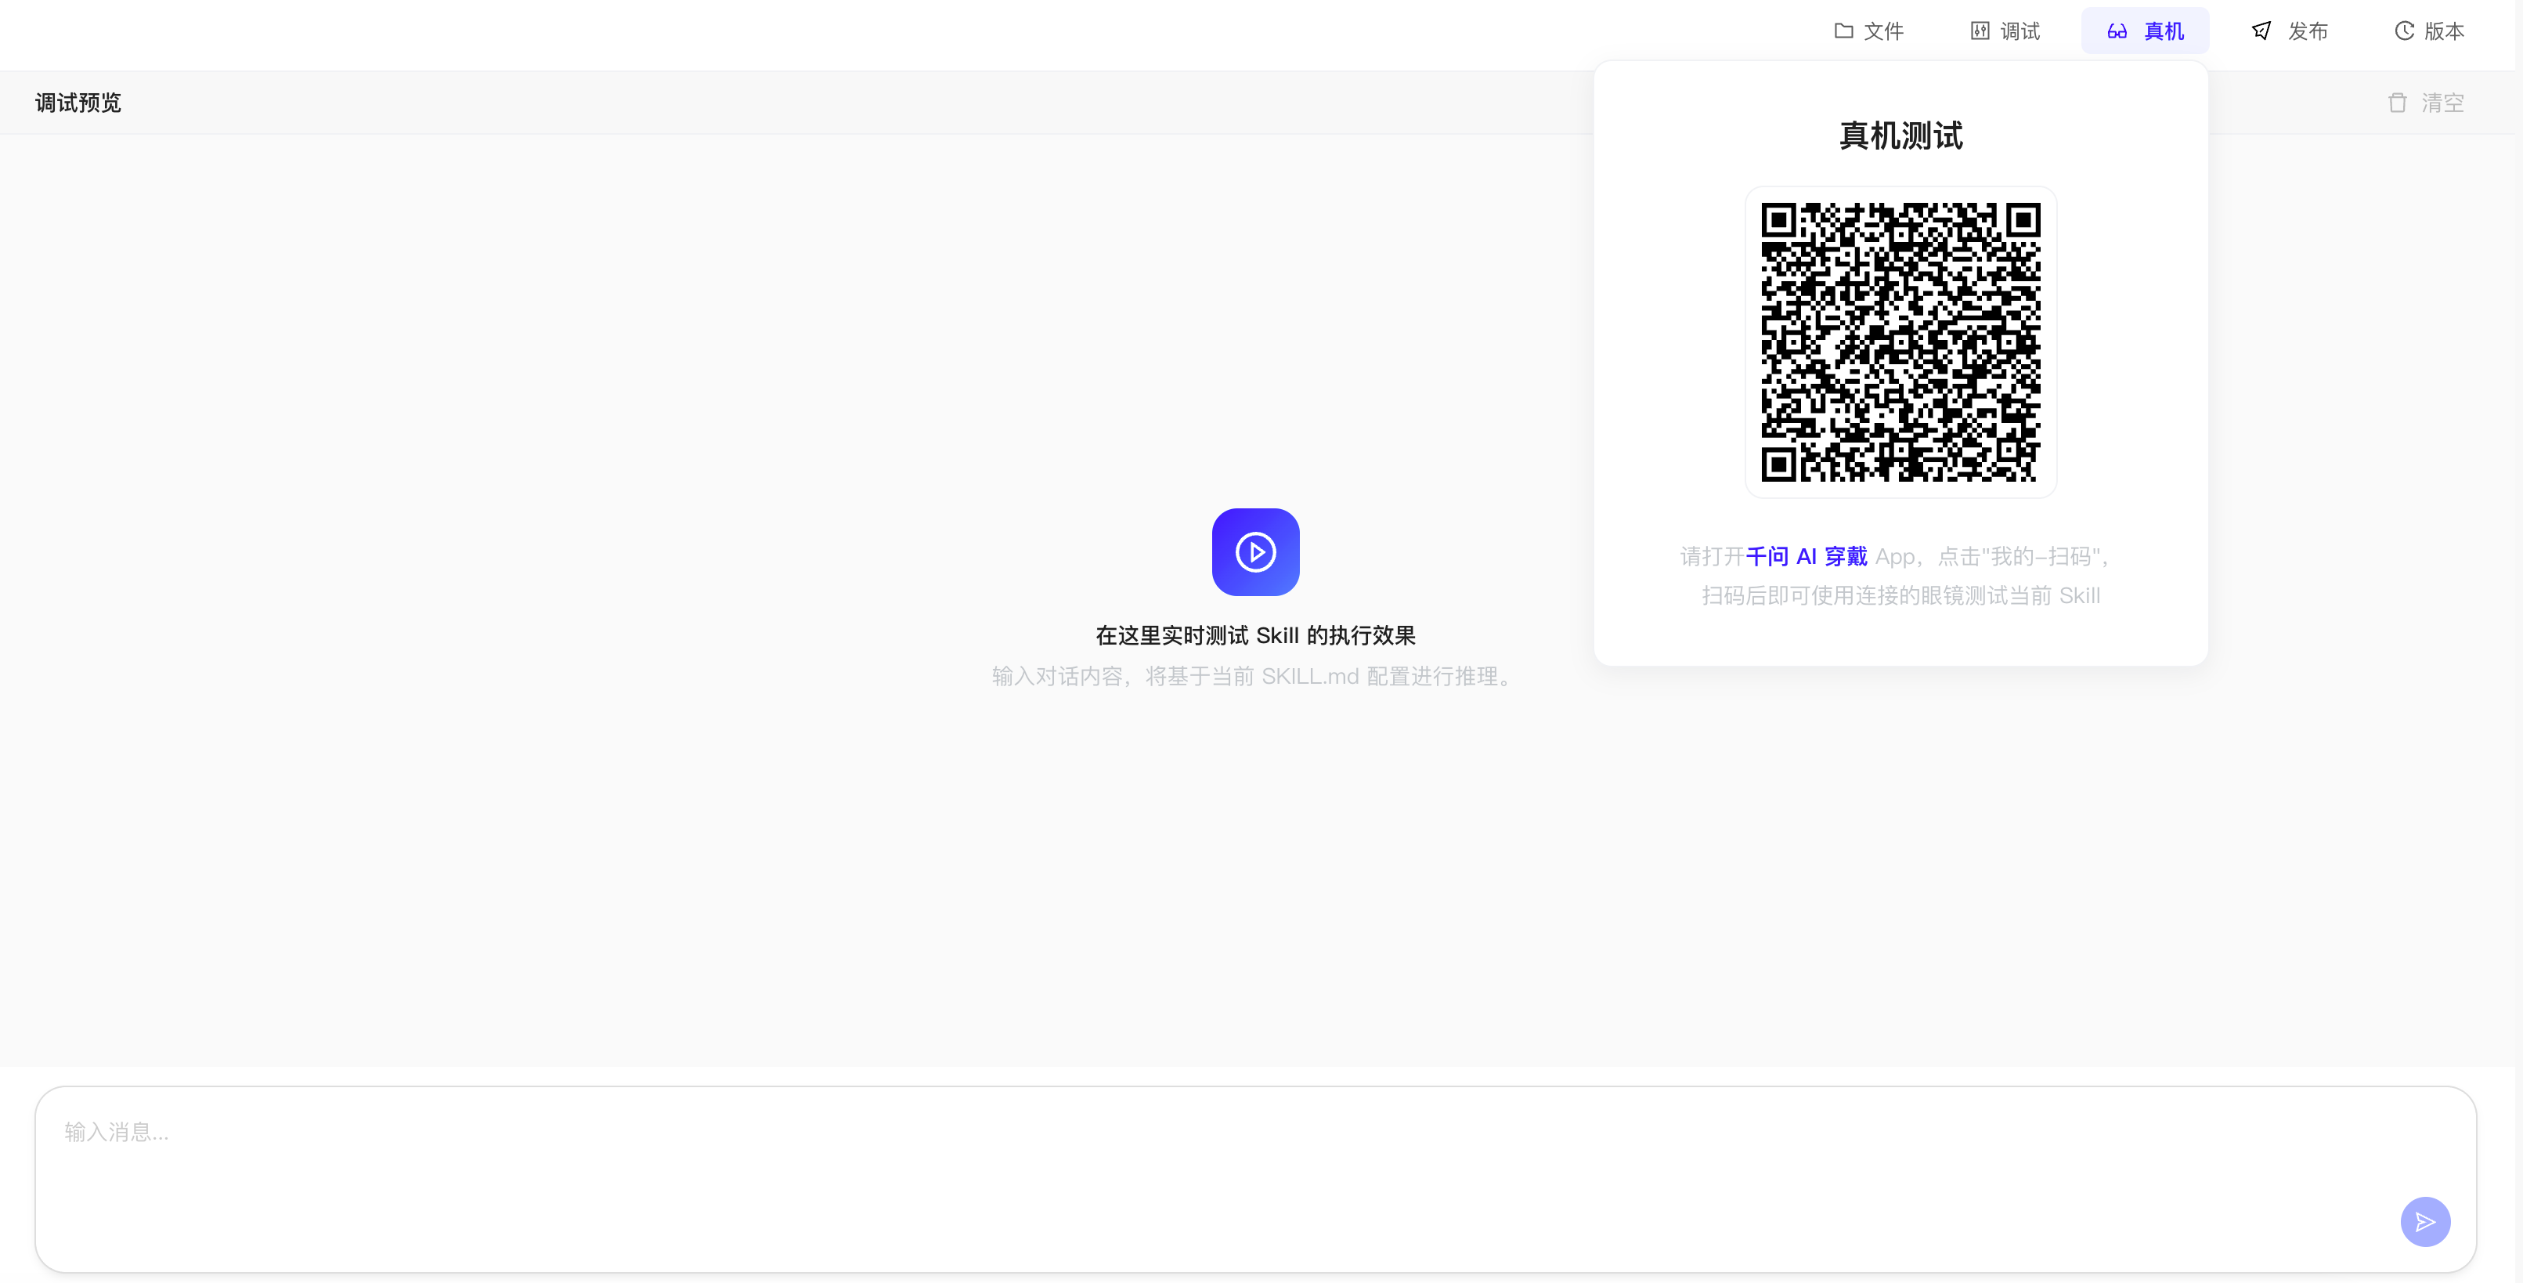Click the trash icon beside 清空
This screenshot has height=1283, width=2523.
pos(2397,103)
